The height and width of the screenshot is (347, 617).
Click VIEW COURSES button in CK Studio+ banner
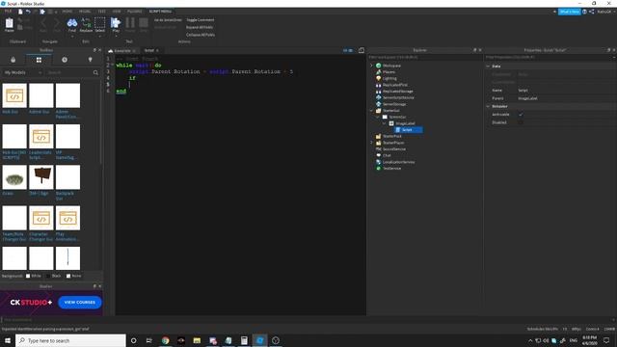[80, 302]
